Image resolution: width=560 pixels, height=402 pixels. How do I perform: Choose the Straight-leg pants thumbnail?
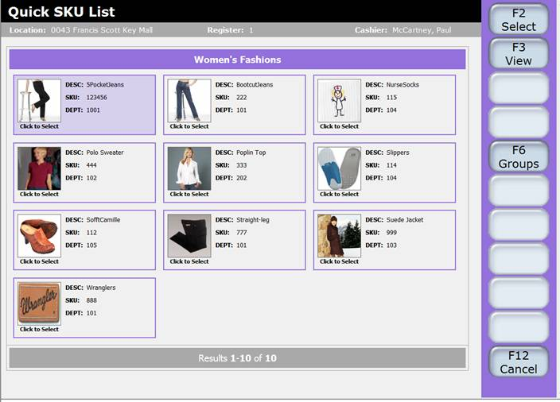[x=189, y=235]
